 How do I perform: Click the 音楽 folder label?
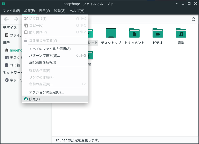pos(181,43)
